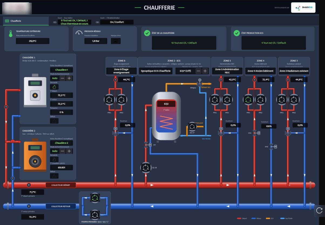Open Zone 6 Étage enseignement synoptic
The width and height of the screenshot is (325, 225).
(x=121, y=71)
